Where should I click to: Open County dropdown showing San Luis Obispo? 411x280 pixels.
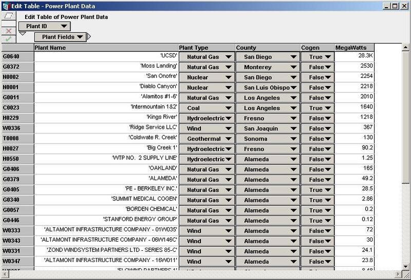tap(268, 87)
